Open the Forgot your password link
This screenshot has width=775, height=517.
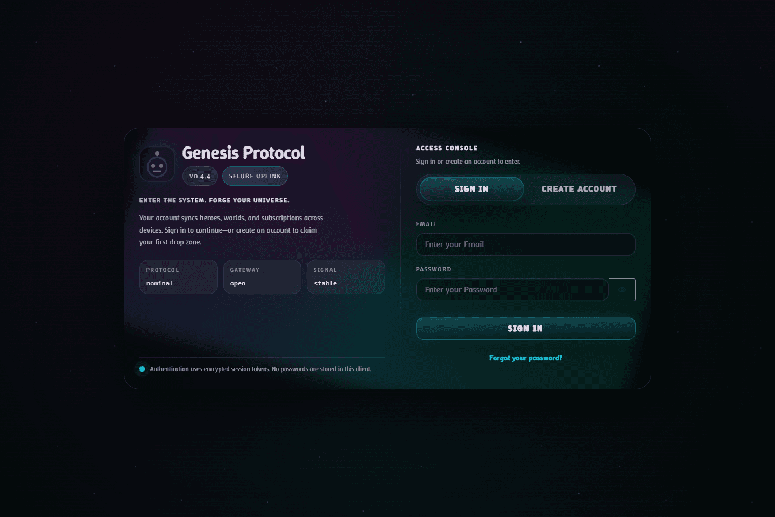[x=526, y=358]
